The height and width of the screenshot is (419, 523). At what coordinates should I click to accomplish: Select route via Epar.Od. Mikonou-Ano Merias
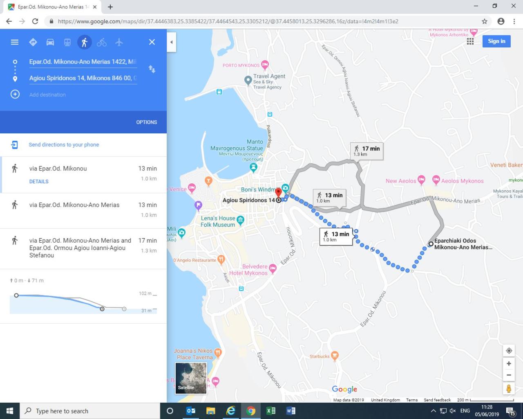point(83,210)
